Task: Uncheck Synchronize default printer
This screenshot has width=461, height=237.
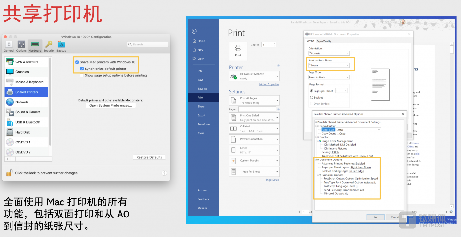Action: pyautogui.click(x=82, y=69)
